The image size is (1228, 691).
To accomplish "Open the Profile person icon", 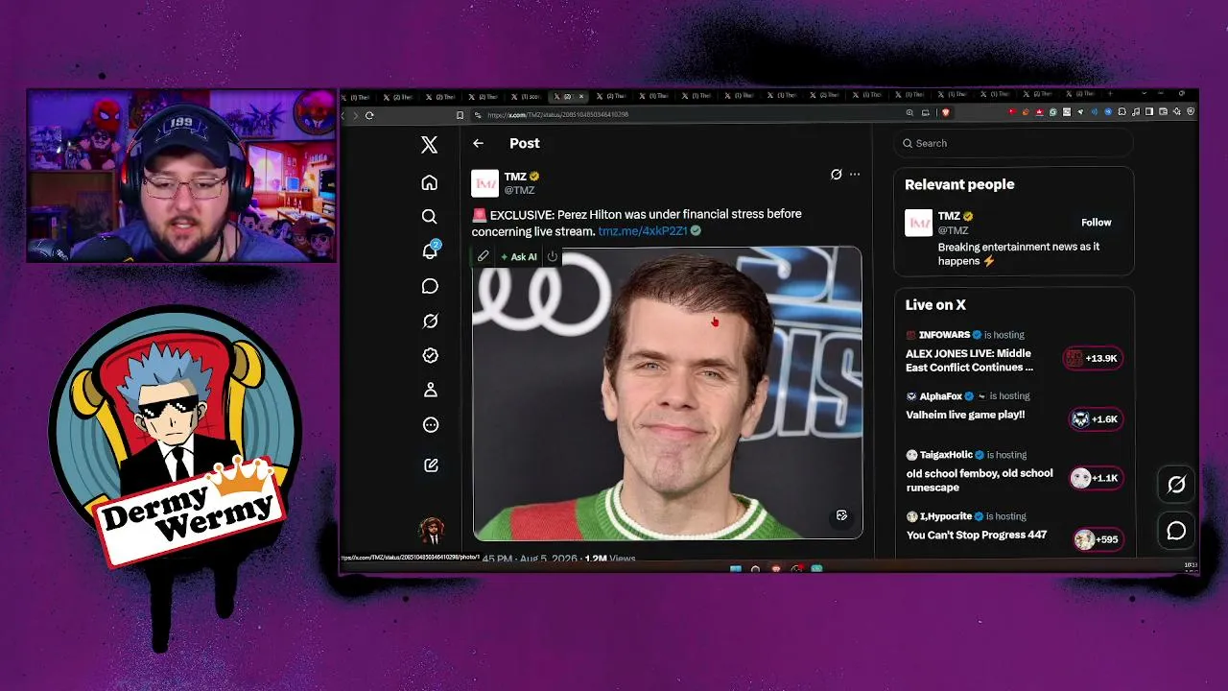I will click(x=430, y=390).
